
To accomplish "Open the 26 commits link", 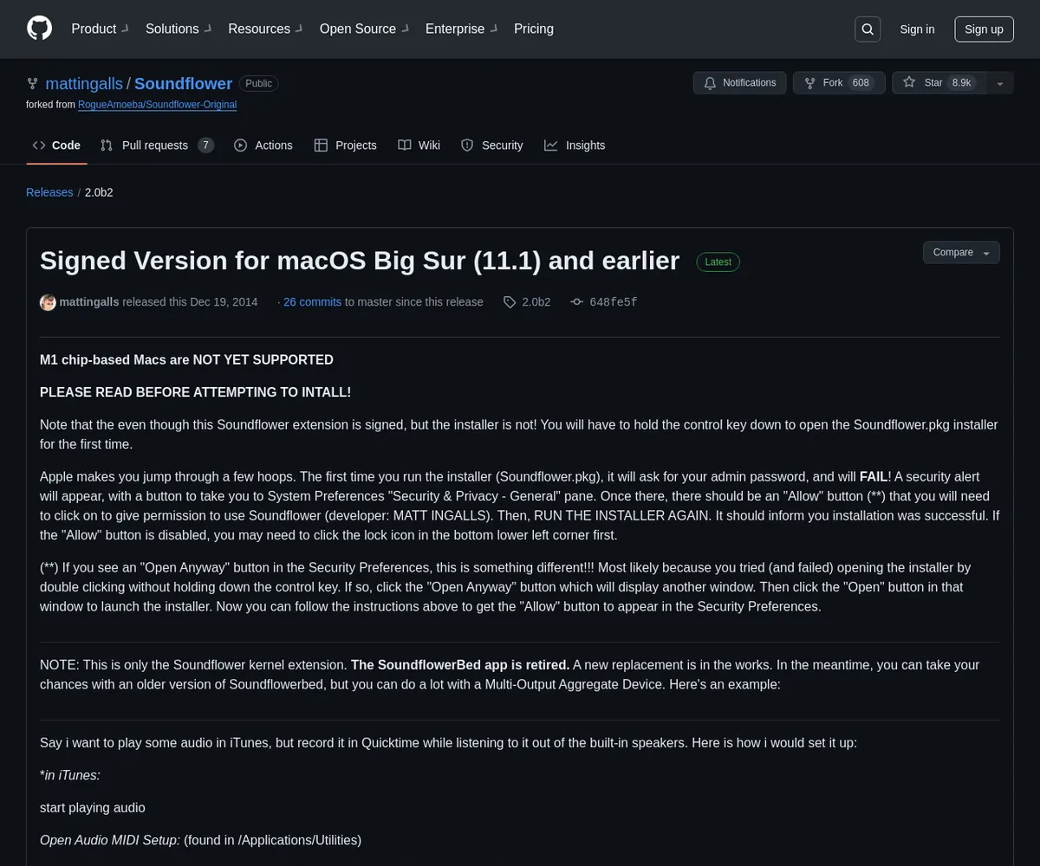I will coord(312,302).
